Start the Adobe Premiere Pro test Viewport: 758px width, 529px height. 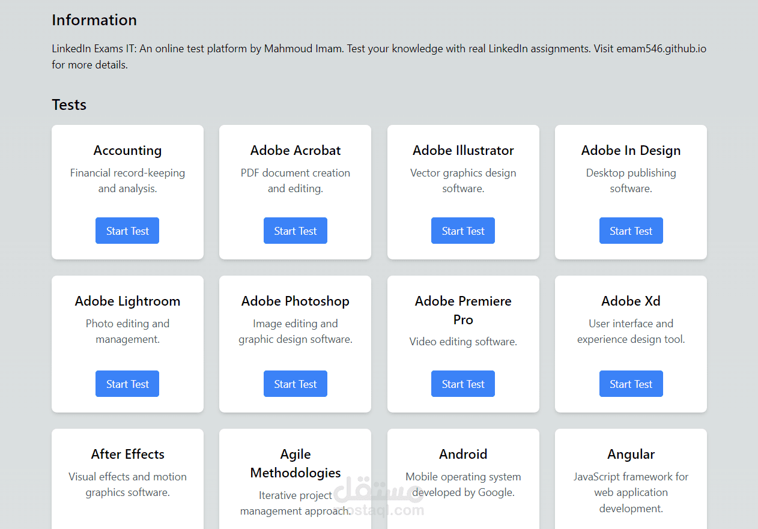(x=463, y=384)
